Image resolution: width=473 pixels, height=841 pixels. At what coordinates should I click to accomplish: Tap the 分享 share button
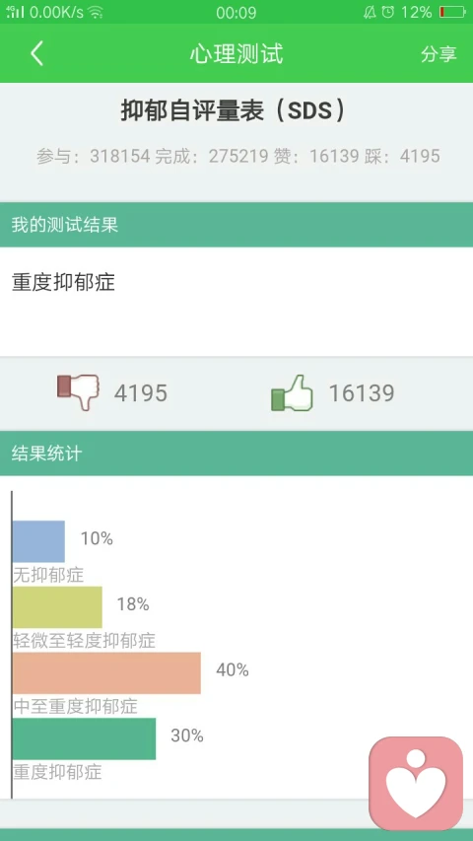[x=439, y=53]
